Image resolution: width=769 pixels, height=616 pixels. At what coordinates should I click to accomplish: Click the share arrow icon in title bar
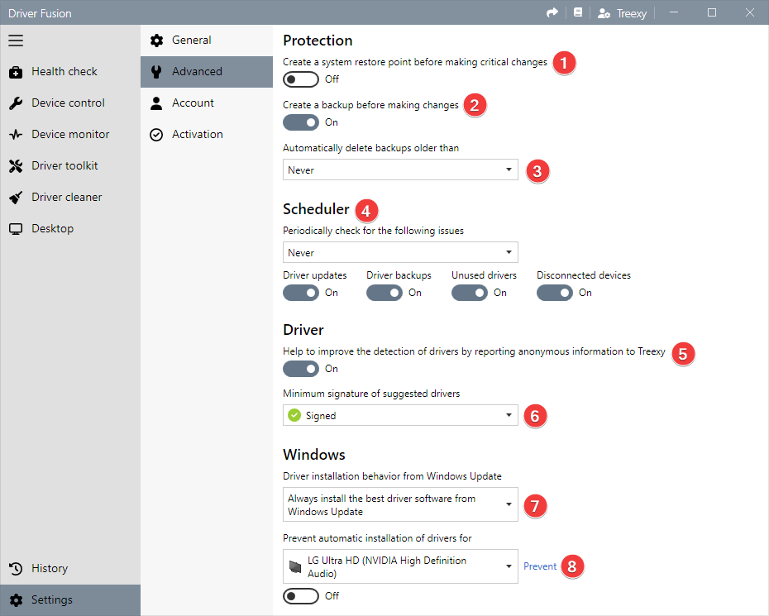coord(552,12)
